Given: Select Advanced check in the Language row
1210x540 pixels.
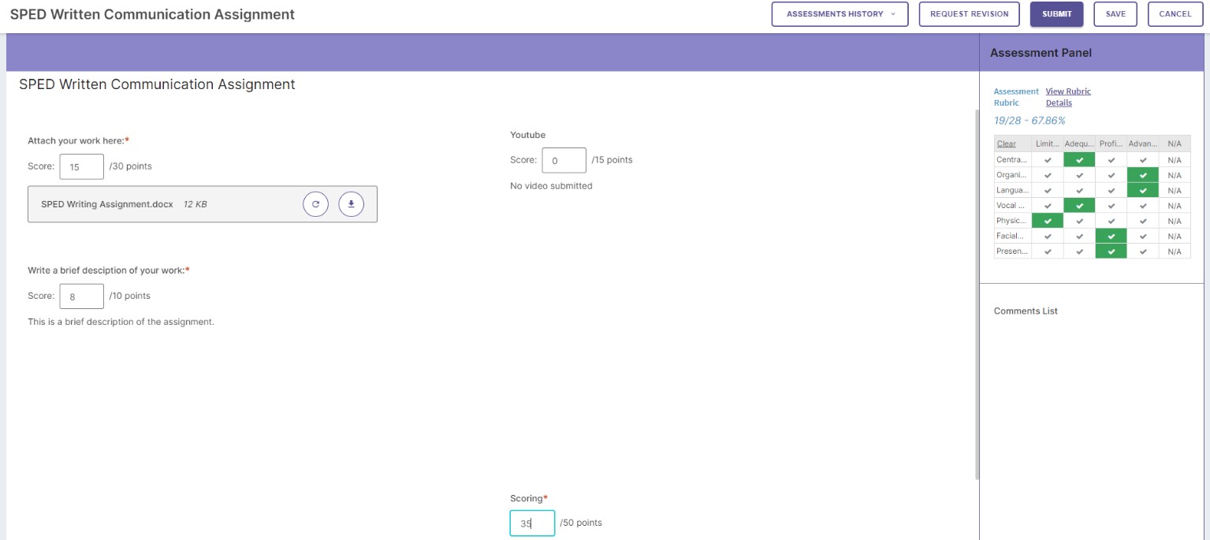Looking at the screenshot, I should (x=1143, y=190).
